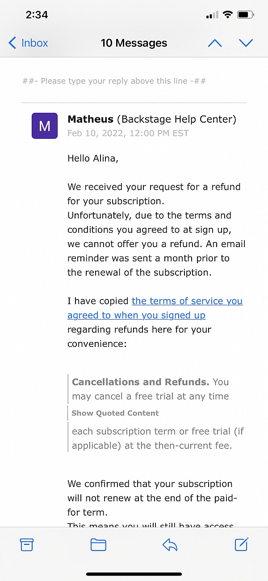Expand Show Quoted Content

pyautogui.click(x=115, y=413)
